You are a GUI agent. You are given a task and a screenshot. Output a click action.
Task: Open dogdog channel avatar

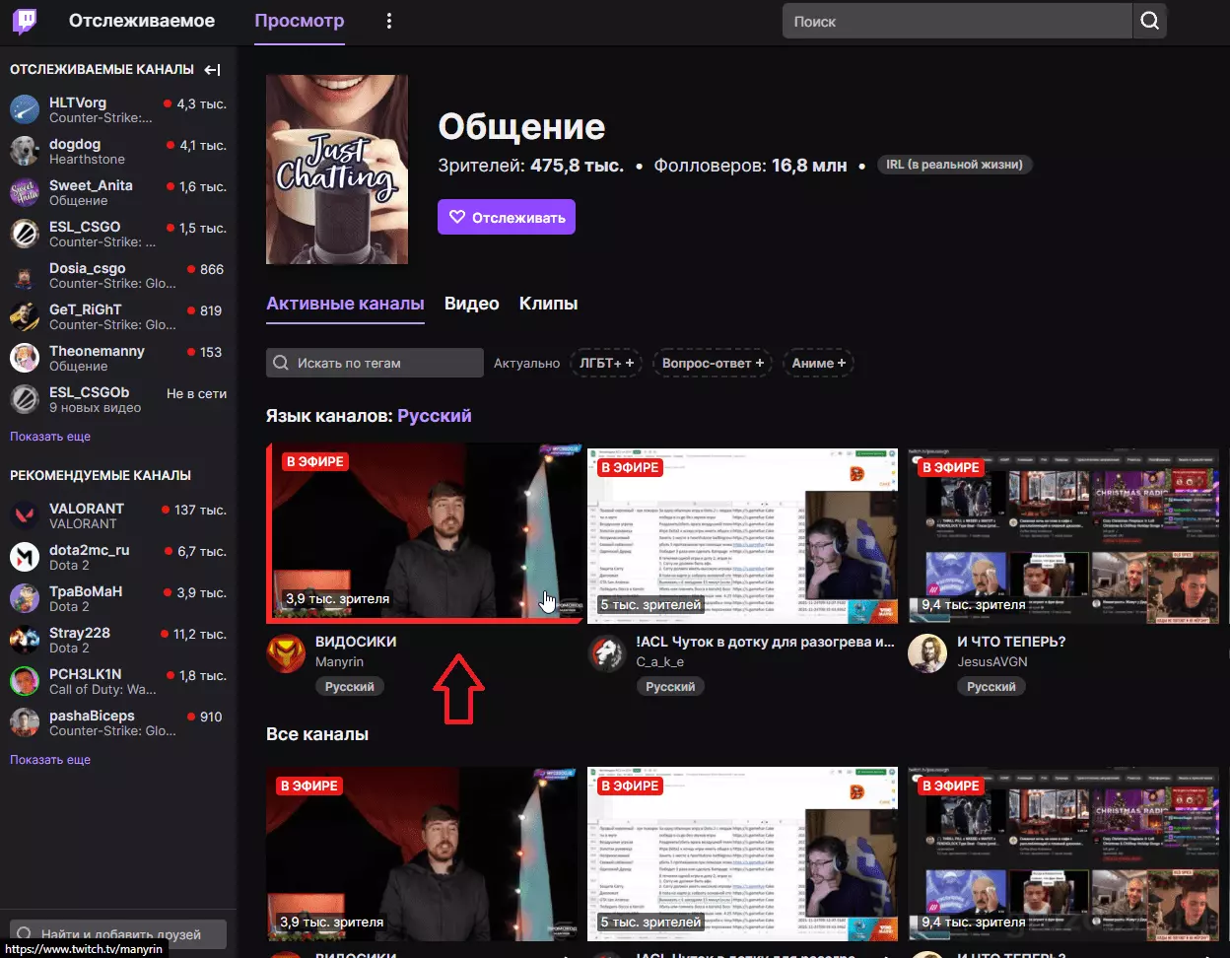tap(25, 151)
